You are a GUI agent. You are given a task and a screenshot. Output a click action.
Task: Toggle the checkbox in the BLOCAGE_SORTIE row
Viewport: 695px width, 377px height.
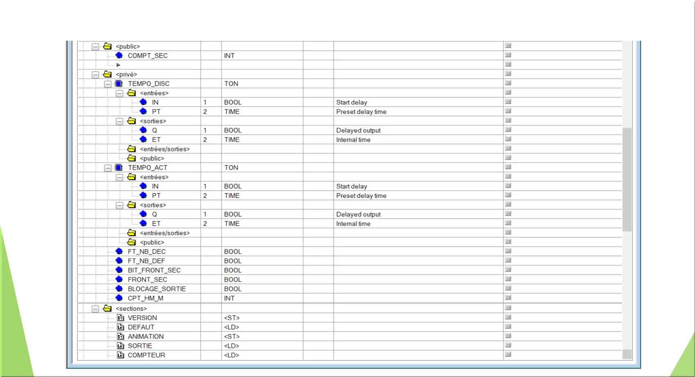(x=508, y=288)
